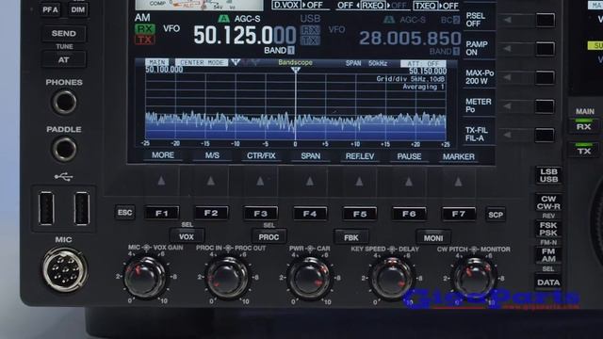Select the FM AM mode key
Viewport: 603px width, 339px height.
[548, 255]
